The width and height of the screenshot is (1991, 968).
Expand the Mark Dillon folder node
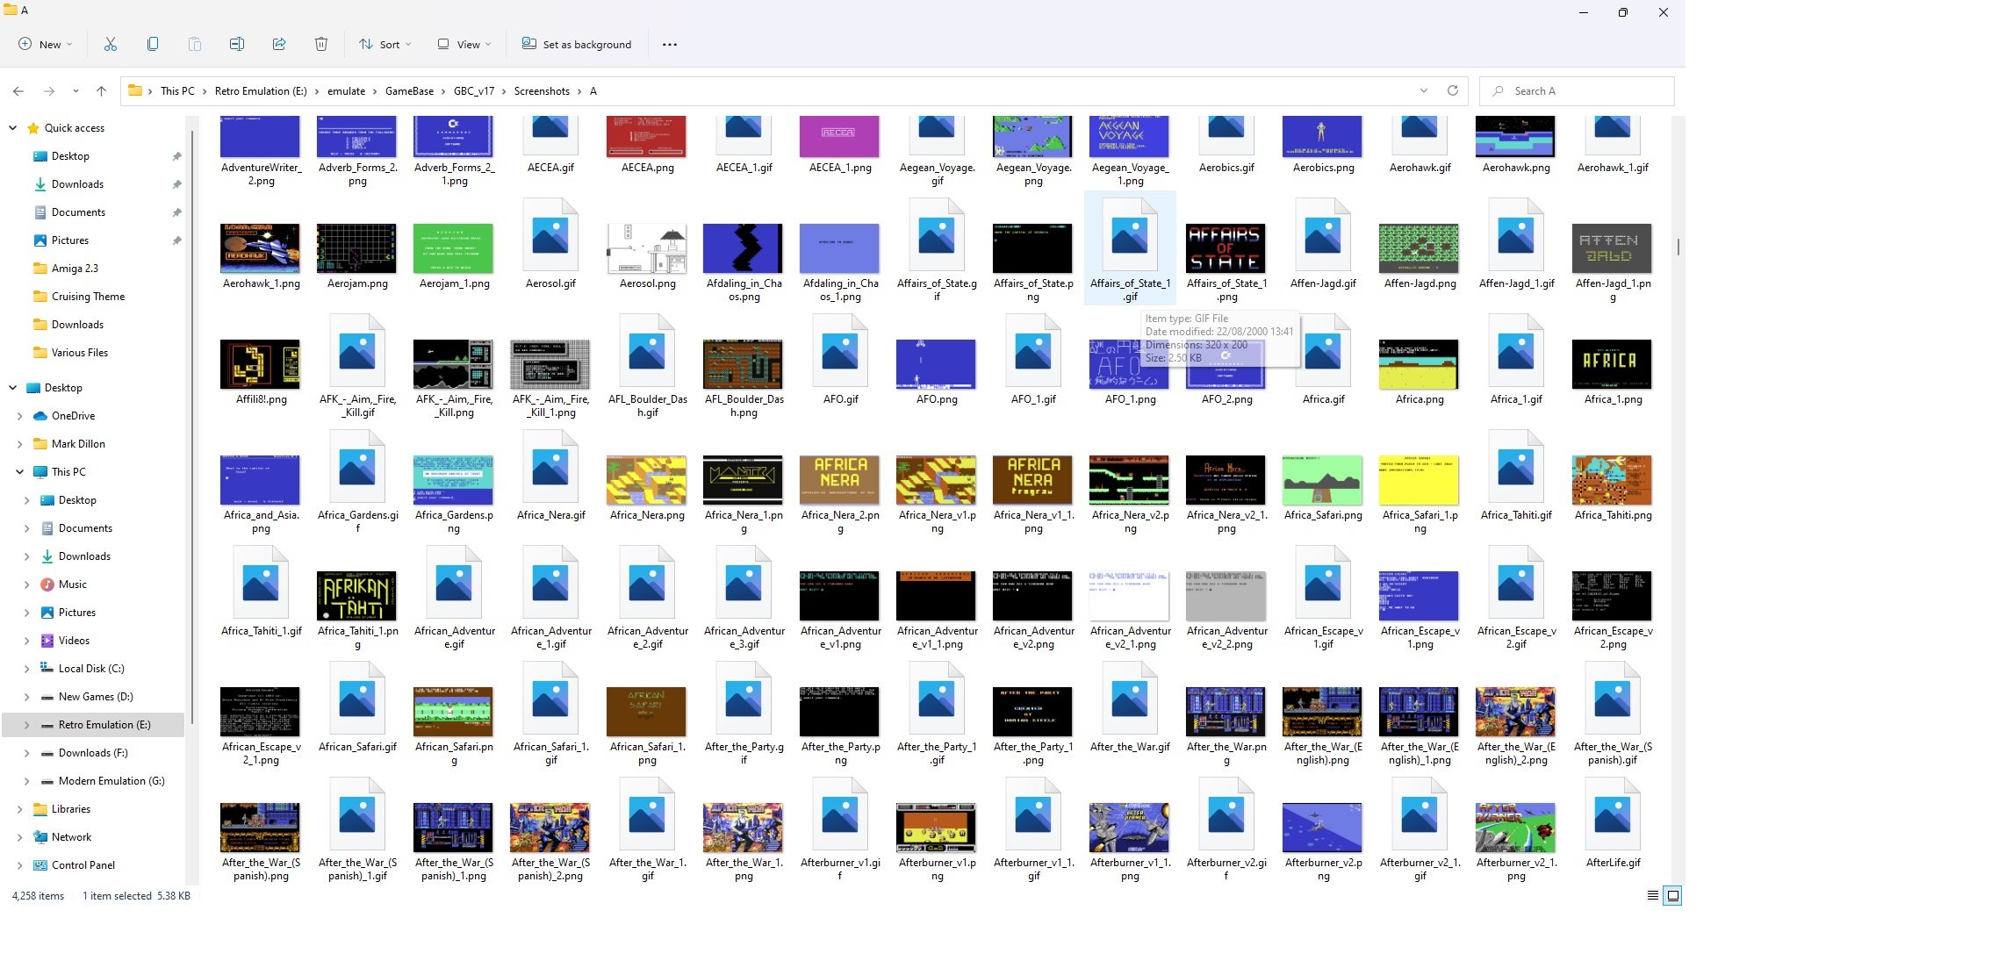click(19, 444)
